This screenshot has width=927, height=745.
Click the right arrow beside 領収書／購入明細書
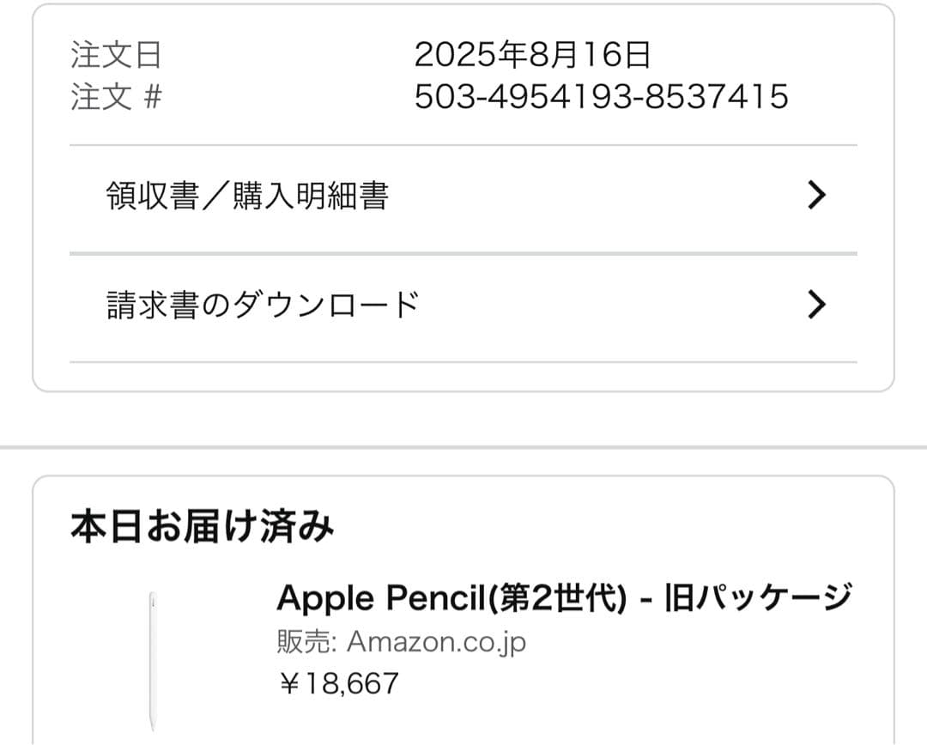[x=816, y=196]
